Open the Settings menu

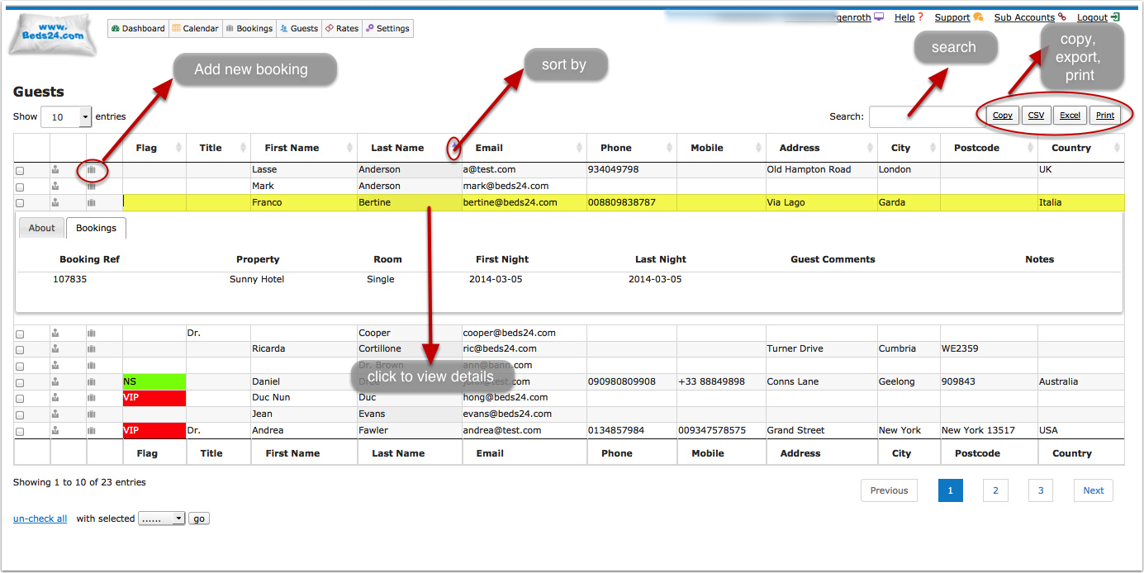click(387, 29)
